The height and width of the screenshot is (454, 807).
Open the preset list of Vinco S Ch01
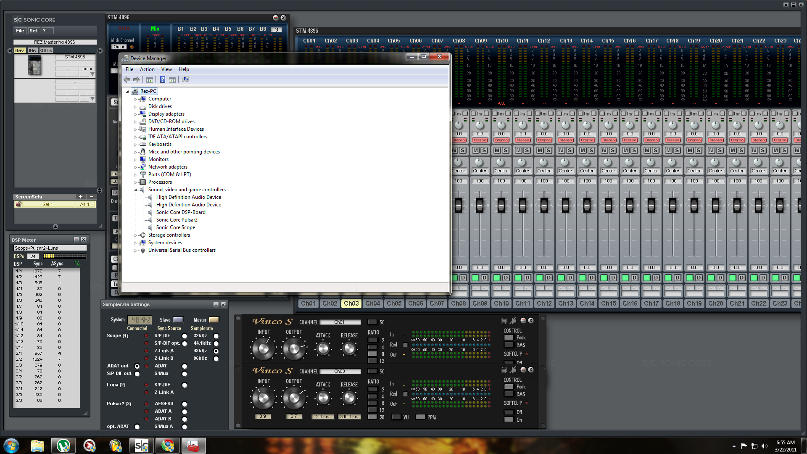504,321
